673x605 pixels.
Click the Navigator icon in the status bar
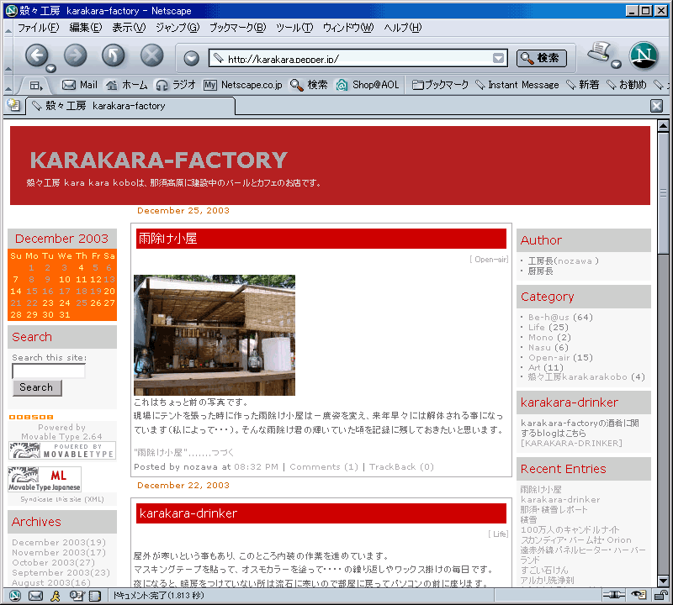coord(15,595)
